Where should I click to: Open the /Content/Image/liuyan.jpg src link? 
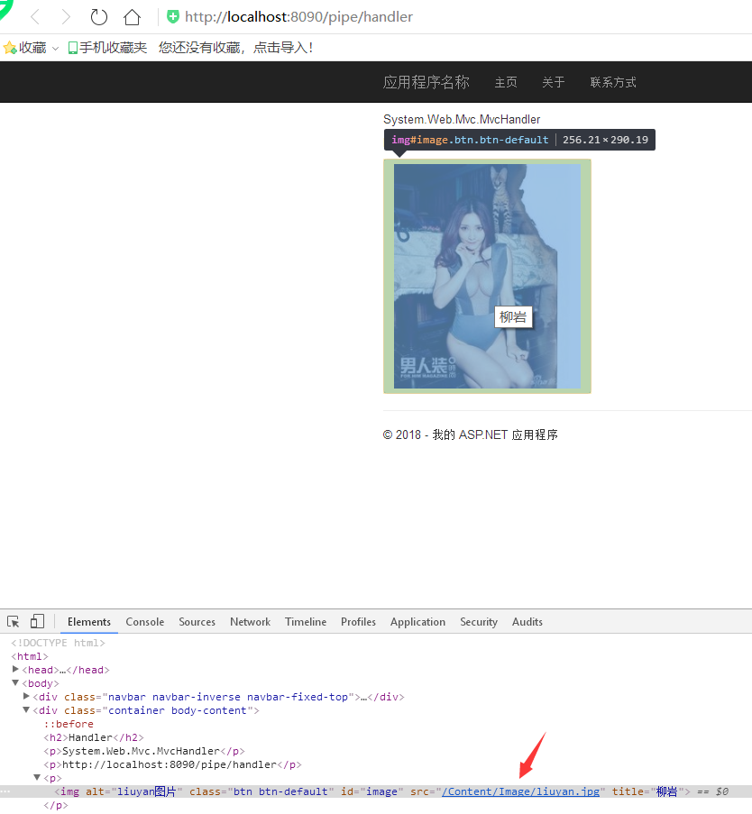pos(520,791)
